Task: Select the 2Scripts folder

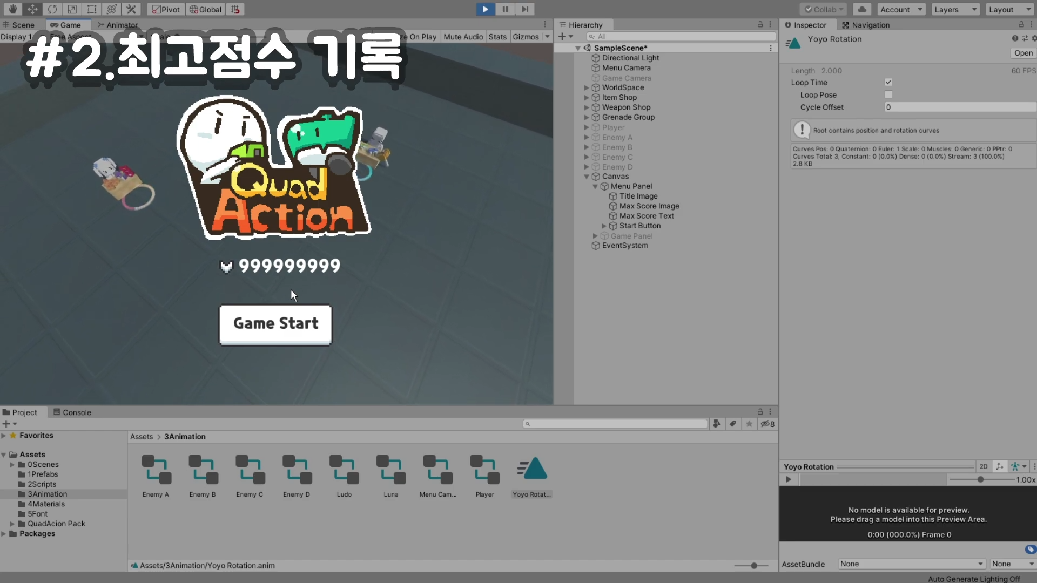Action: pos(42,484)
